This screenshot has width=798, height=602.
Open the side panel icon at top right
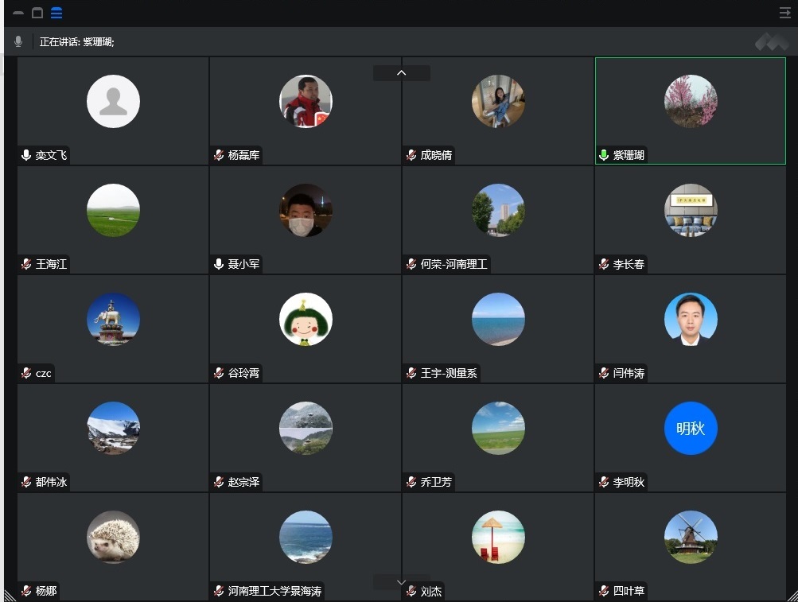click(784, 13)
